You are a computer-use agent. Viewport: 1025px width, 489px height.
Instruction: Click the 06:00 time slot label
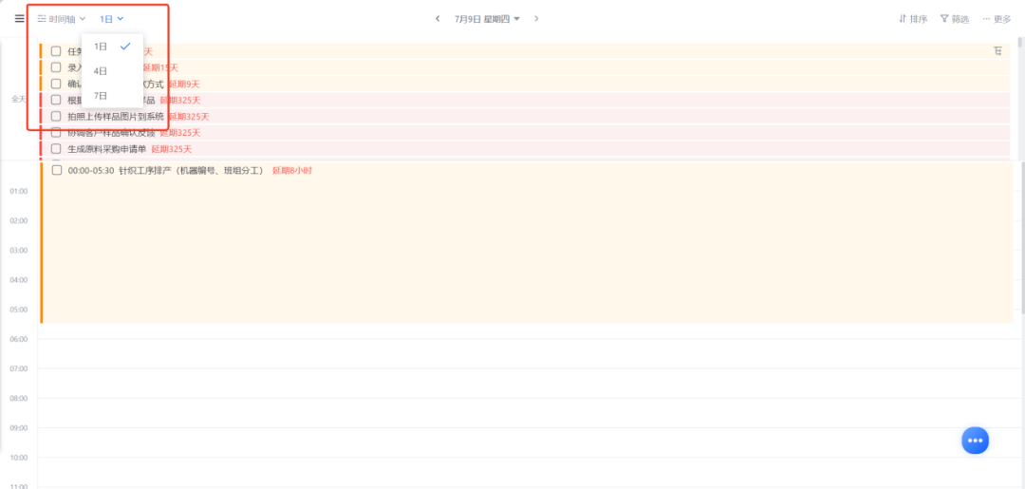tap(18, 339)
